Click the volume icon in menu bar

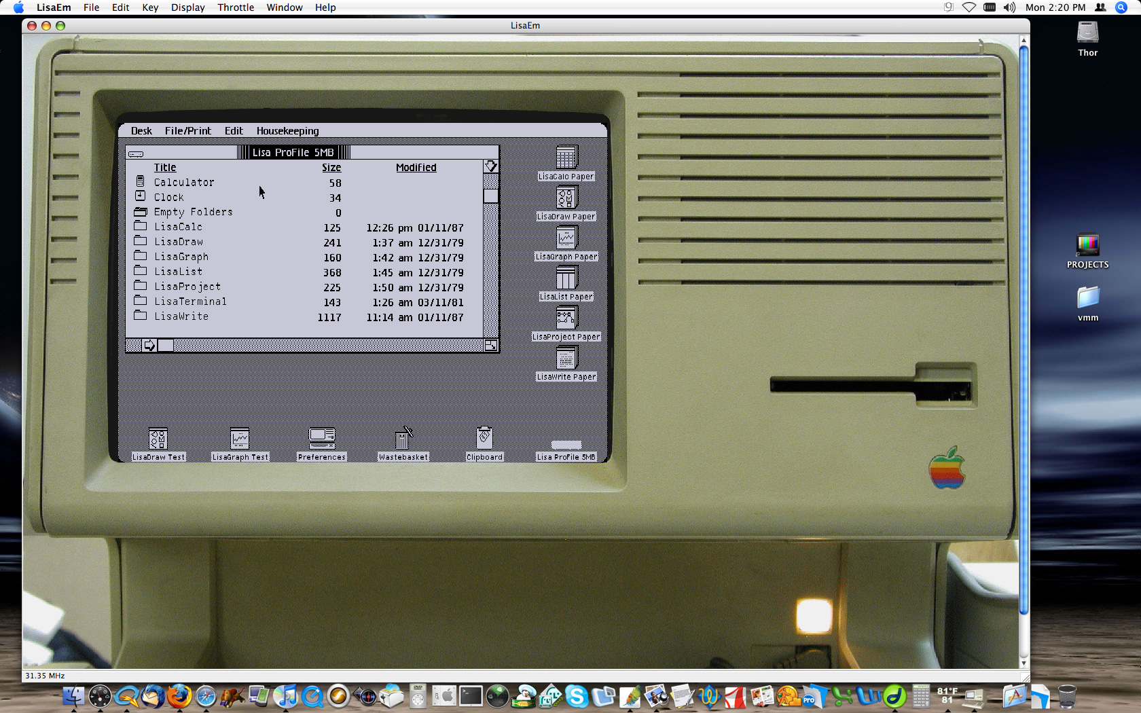tap(1010, 7)
